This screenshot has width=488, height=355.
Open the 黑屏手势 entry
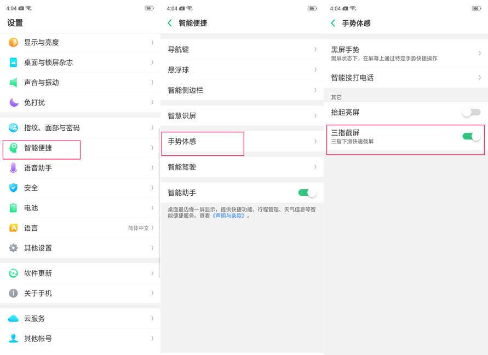pyautogui.click(x=406, y=53)
